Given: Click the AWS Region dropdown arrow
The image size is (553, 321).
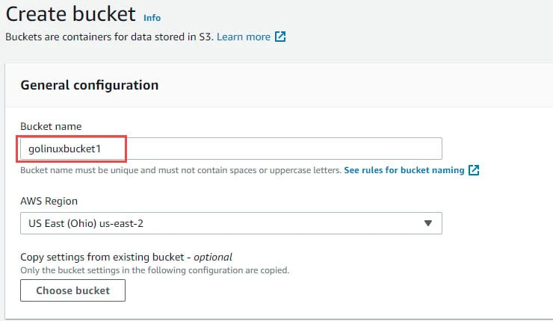Looking at the screenshot, I should (428, 223).
